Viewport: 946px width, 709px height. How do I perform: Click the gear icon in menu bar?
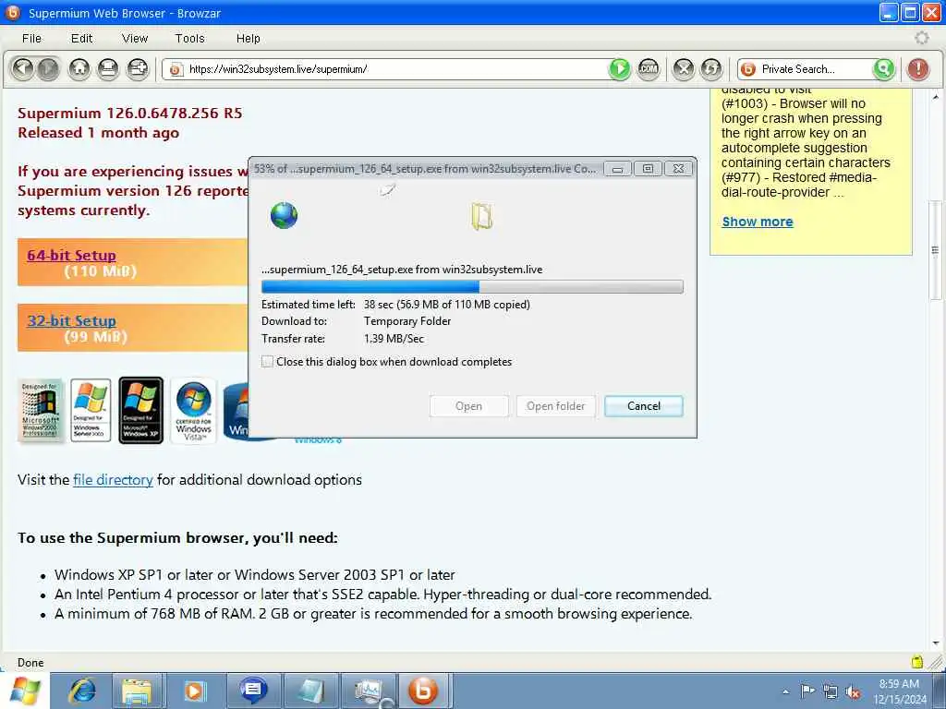921,38
